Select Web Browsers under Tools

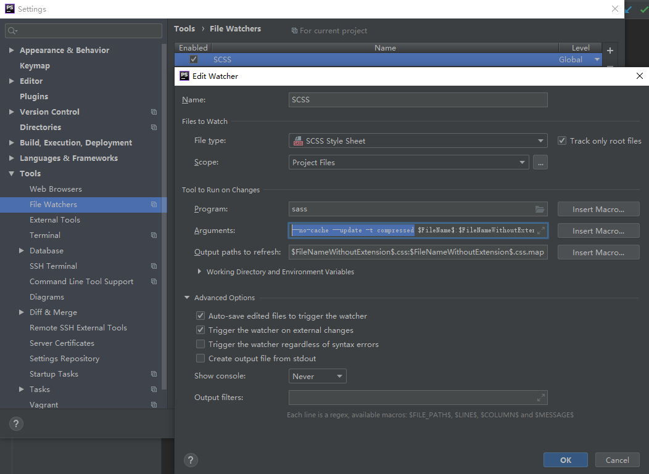click(x=56, y=189)
